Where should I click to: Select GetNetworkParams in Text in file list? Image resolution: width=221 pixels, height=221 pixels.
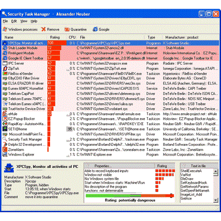pos(194,187)
